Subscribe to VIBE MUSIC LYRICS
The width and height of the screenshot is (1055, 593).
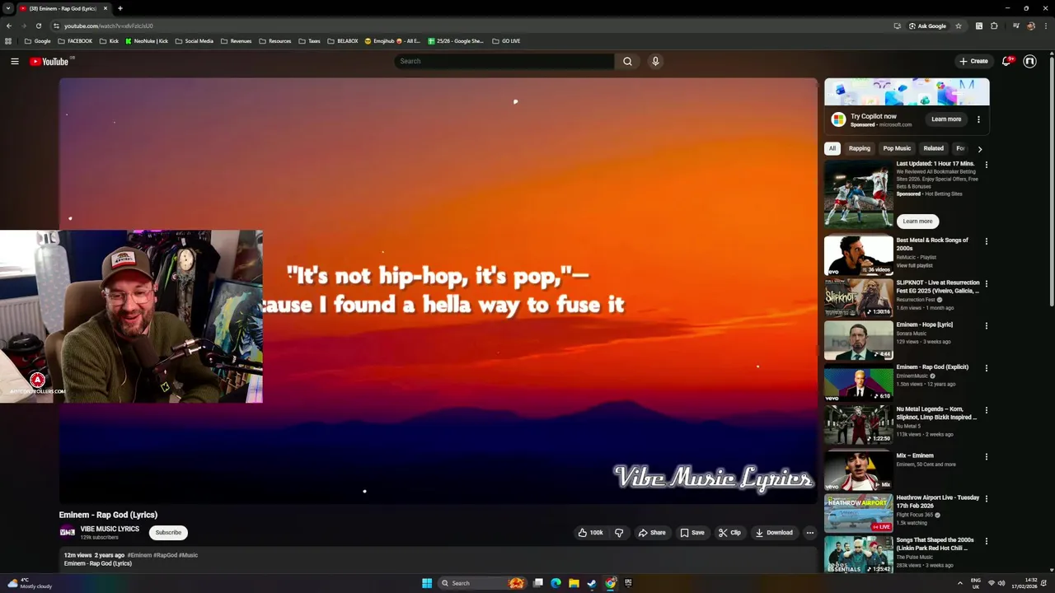[168, 533]
